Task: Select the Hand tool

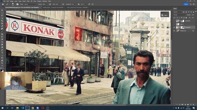Action: (x=2, y=61)
